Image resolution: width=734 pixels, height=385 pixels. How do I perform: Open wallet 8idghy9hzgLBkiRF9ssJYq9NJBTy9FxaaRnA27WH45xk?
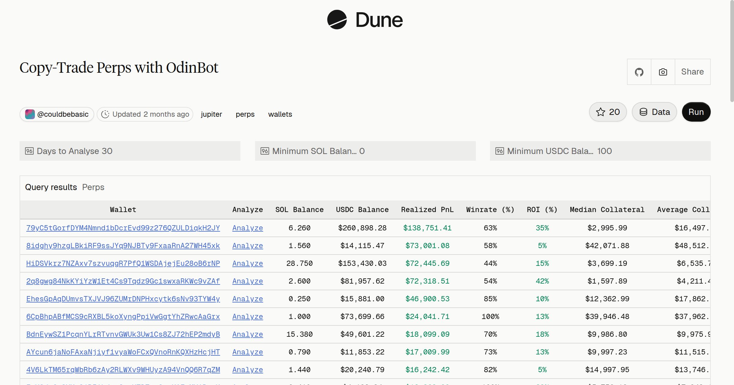coord(123,246)
